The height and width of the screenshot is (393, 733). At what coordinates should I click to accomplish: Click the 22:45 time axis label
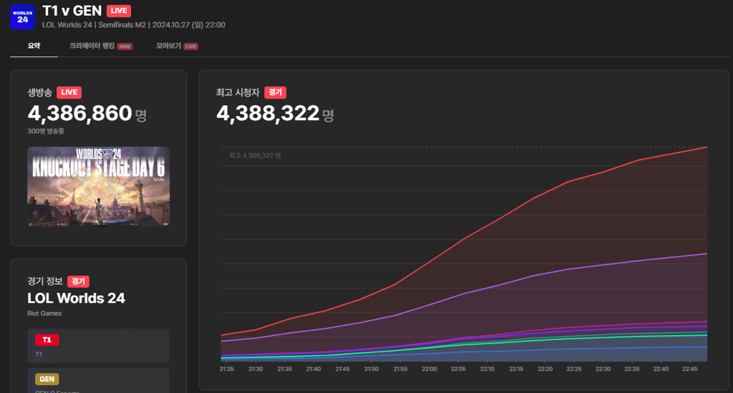click(689, 369)
